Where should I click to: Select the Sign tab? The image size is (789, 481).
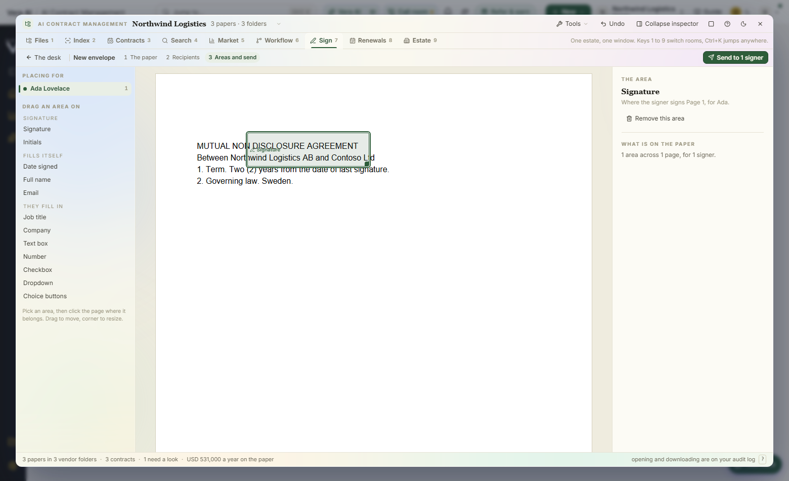point(324,41)
